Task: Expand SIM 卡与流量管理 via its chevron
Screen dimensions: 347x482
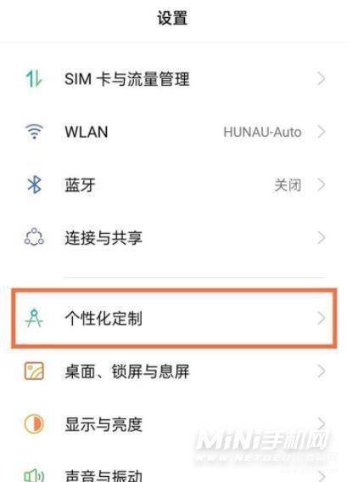Action: pos(322,79)
